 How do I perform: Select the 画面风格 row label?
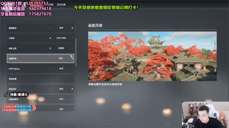point(13,59)
